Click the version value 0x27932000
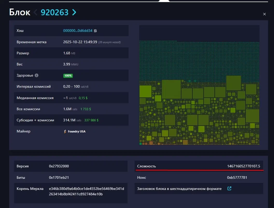Viewport: 274px width, 208px height. click(59, 166)
